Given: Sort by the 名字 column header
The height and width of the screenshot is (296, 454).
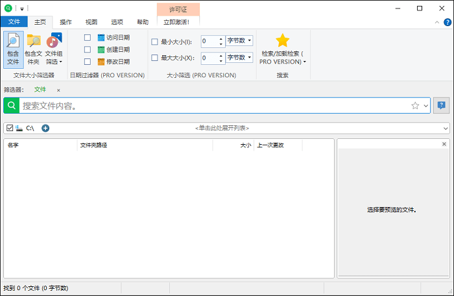Looking at the screenshot, I should 39,145.
